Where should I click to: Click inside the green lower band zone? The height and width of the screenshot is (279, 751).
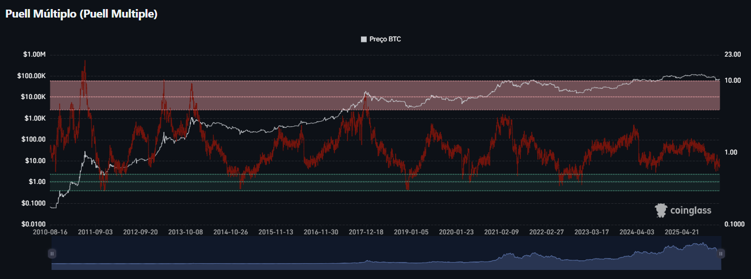pyautogui.click(x=385, y=182)
